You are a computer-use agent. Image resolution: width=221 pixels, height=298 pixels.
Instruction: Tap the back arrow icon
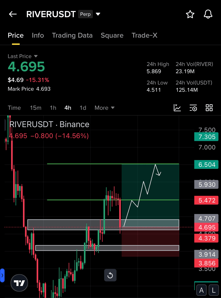(x=13, y=14)
